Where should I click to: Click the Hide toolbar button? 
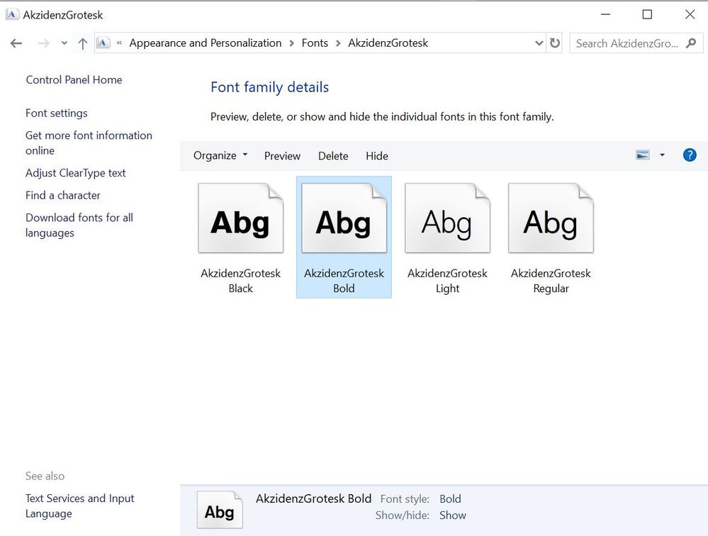(x=377, y=156)
